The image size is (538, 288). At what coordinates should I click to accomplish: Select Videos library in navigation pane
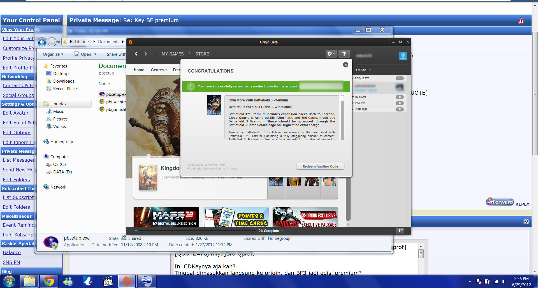point(56,127)
